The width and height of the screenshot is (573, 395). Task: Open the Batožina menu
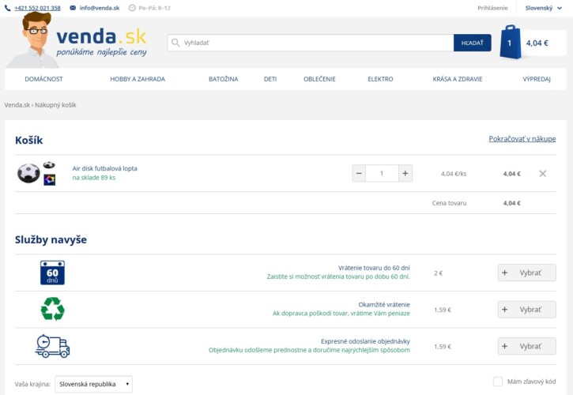click(224, 79)
